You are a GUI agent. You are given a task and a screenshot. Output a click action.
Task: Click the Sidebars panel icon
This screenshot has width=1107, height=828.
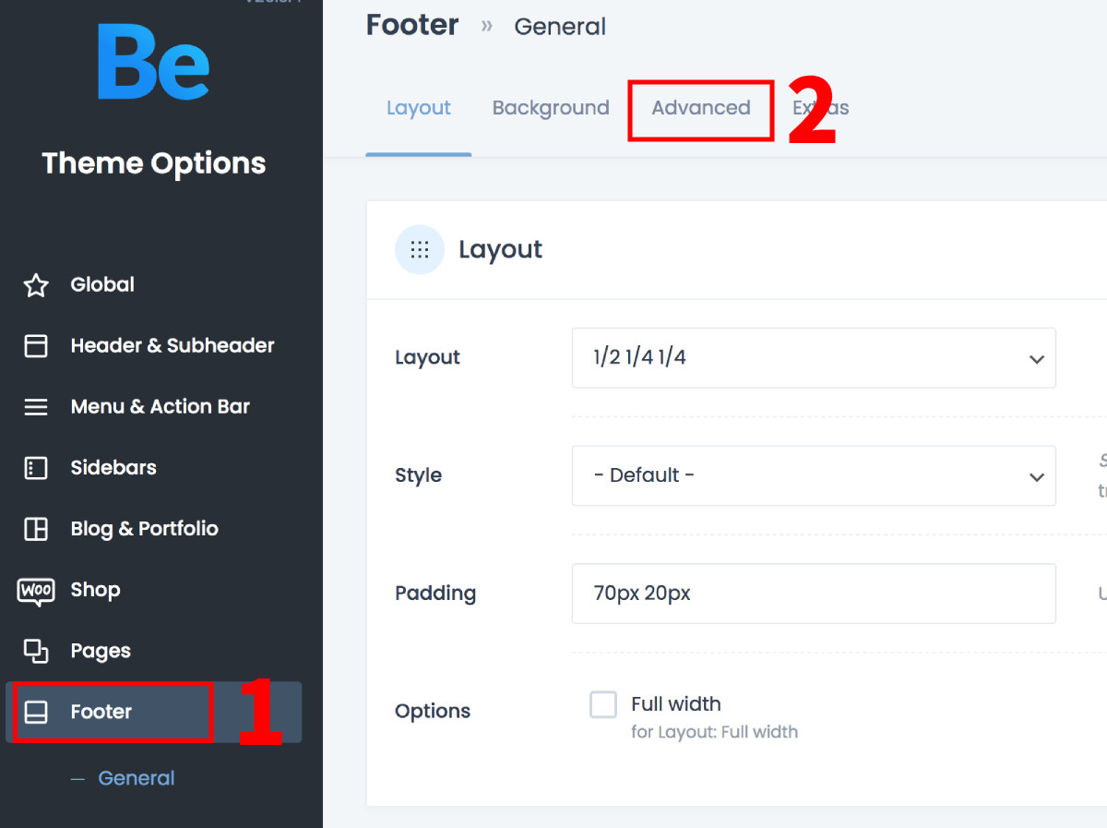pyautogui.click(x=36, y=468)
